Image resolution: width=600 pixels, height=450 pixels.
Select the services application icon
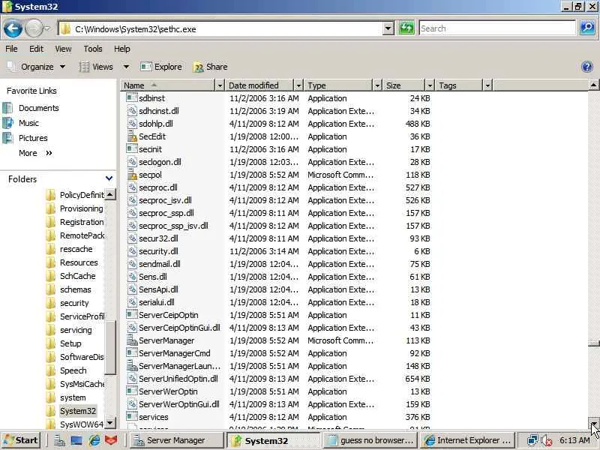(x=132, y=417)
